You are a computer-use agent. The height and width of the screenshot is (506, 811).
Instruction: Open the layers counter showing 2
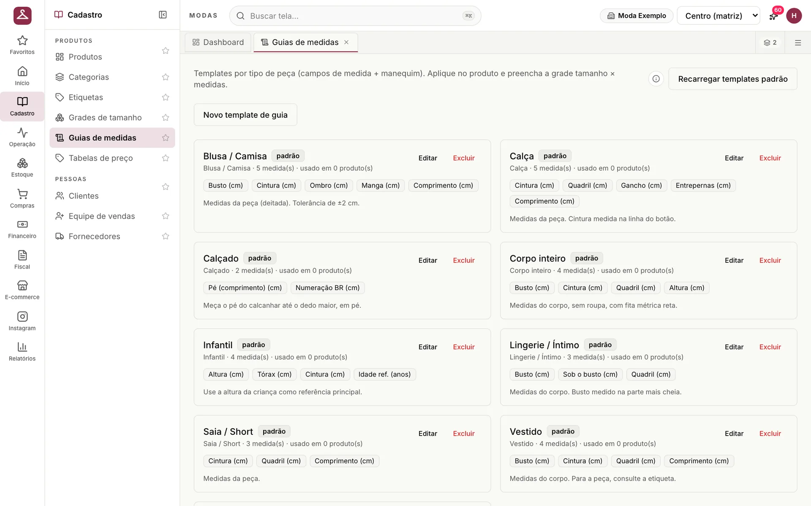pos(770,43)
